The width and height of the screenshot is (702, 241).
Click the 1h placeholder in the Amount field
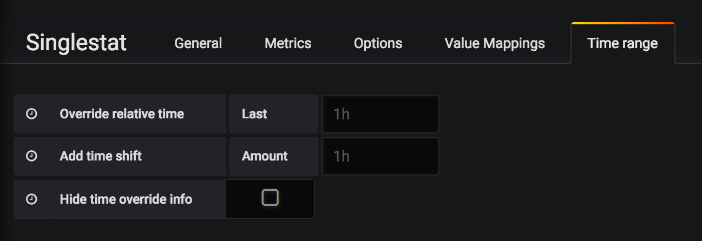click(x=342, y=156)
